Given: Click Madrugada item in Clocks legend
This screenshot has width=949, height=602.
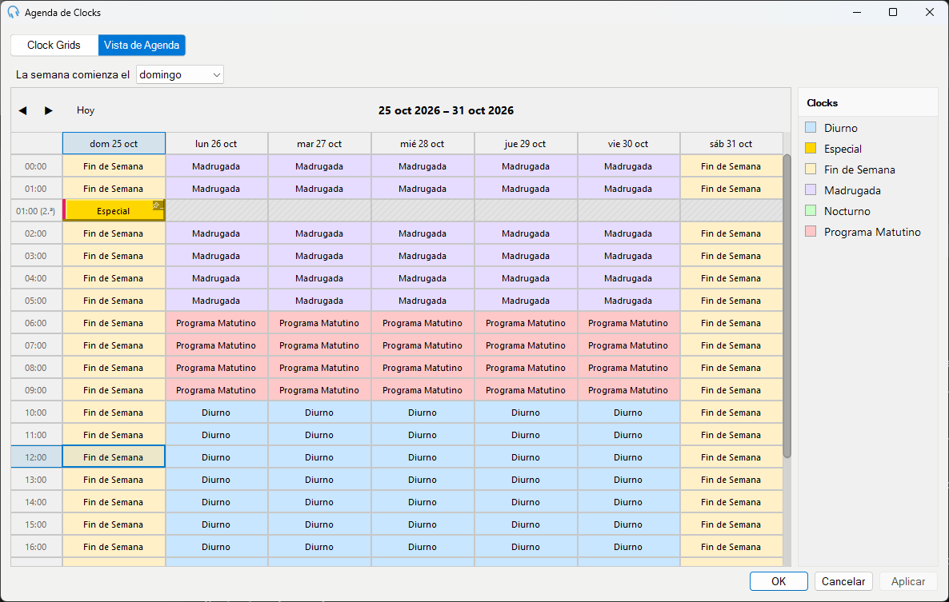Looking at the screenshot, I should (852, 190).
